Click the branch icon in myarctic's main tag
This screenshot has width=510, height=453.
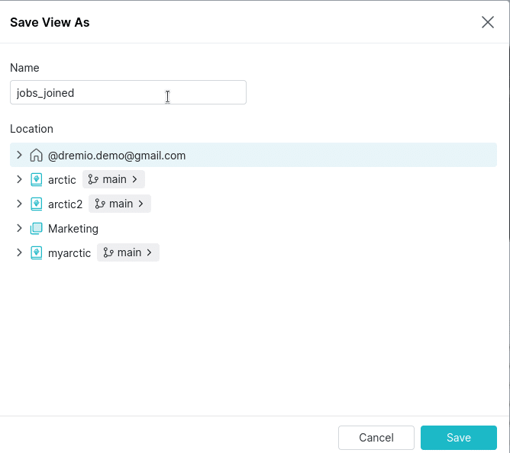click(x=108, y=252)
